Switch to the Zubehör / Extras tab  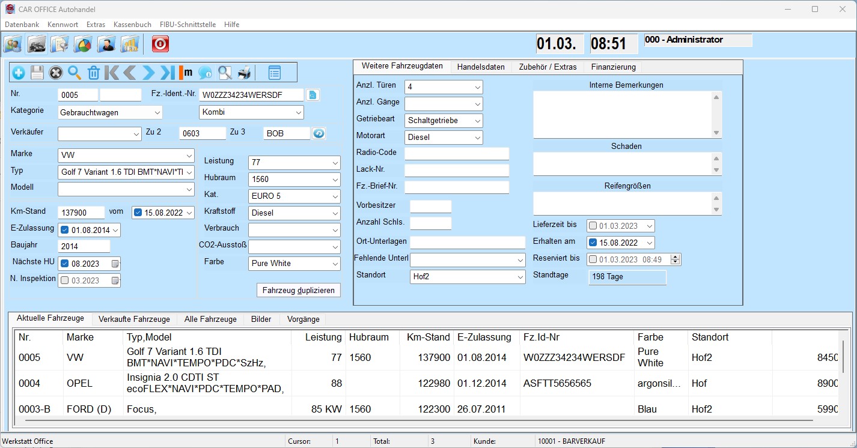point(548,67)
